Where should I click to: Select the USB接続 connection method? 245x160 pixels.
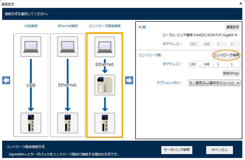[31, 26]
